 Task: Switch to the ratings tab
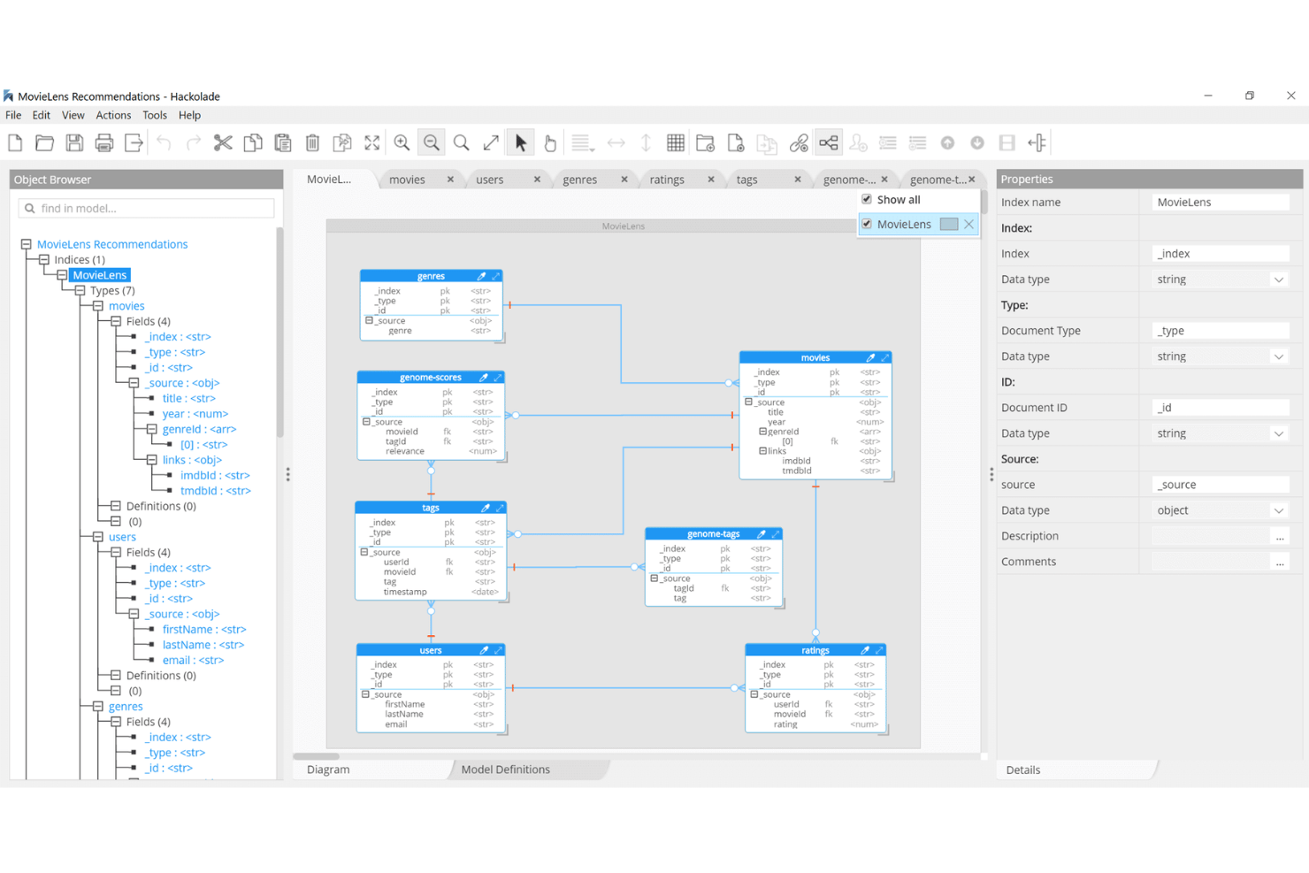pyautogui.click(x=667, y=180)
